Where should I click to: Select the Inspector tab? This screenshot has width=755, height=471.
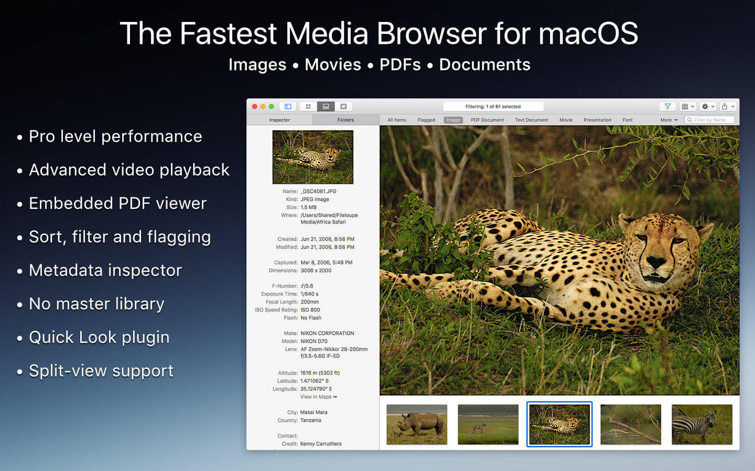pyautogui.click(x=279, y=120)
